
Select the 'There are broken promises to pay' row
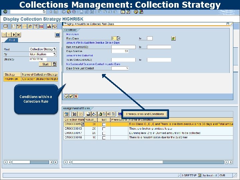pyautogui.click(x=148, y=129)
